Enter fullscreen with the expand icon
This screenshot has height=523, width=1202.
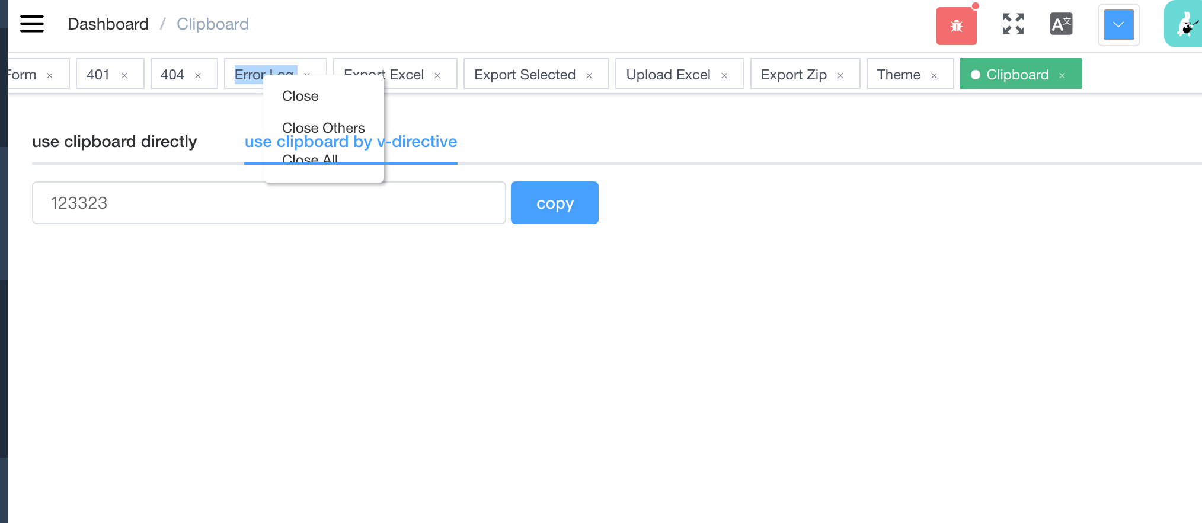tap(1012, 24)
